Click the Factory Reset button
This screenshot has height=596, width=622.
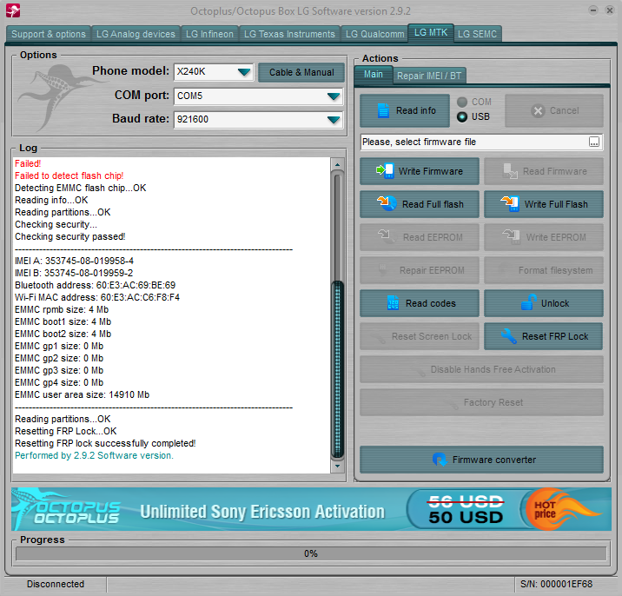[481, 402]
